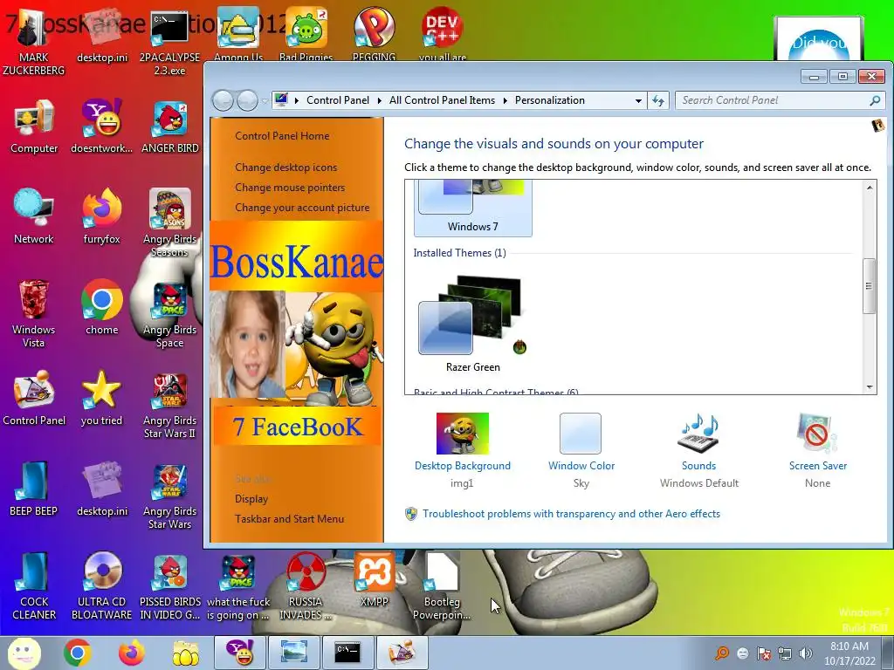The image size is (894, 670).
Task: Open the Bootleg Powerpoin... desktop icon
Action: pyautogui.click(x=442, y=585)
